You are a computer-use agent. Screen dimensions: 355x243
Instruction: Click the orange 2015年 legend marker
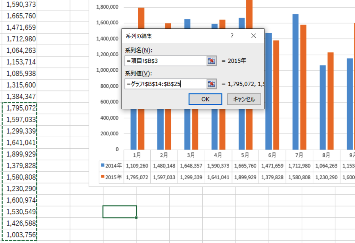coord(102,177)
